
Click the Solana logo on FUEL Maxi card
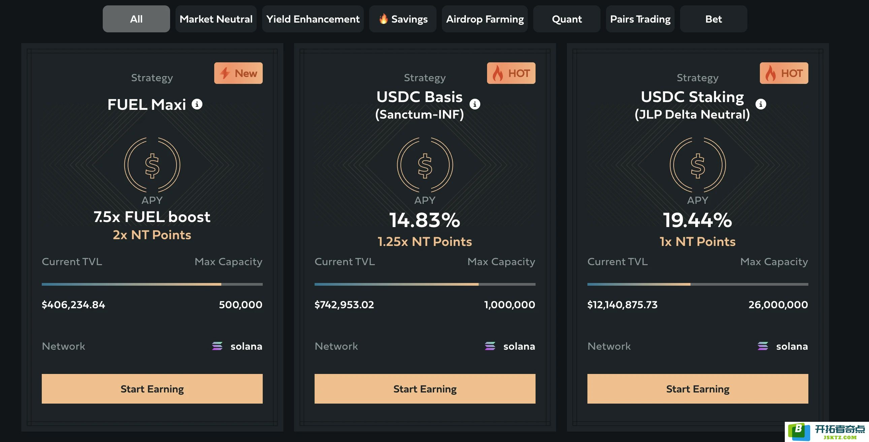[x=217, y=346]
